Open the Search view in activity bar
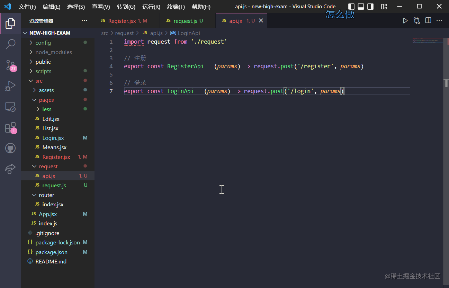The height and width of the screenshot is (288, 449). (x=10, y=44)
